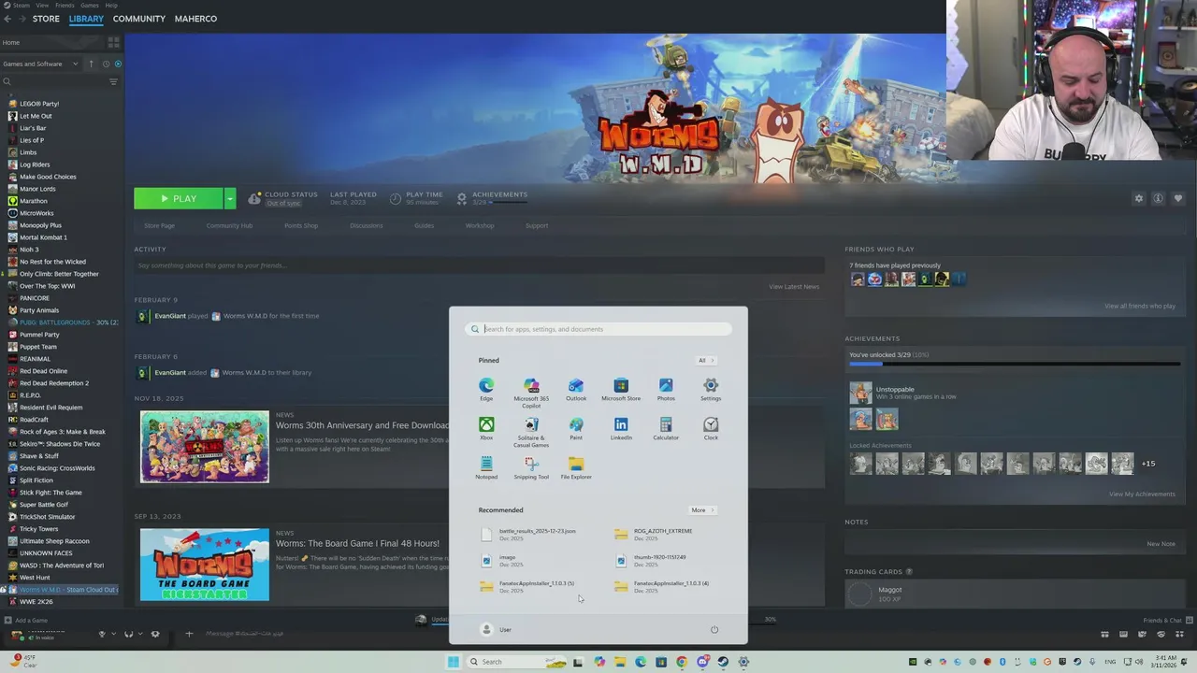Screen dimensions: 1197x673
Task: Toggle collections grid view icon next to Home
Action: [x=113, y=42]
